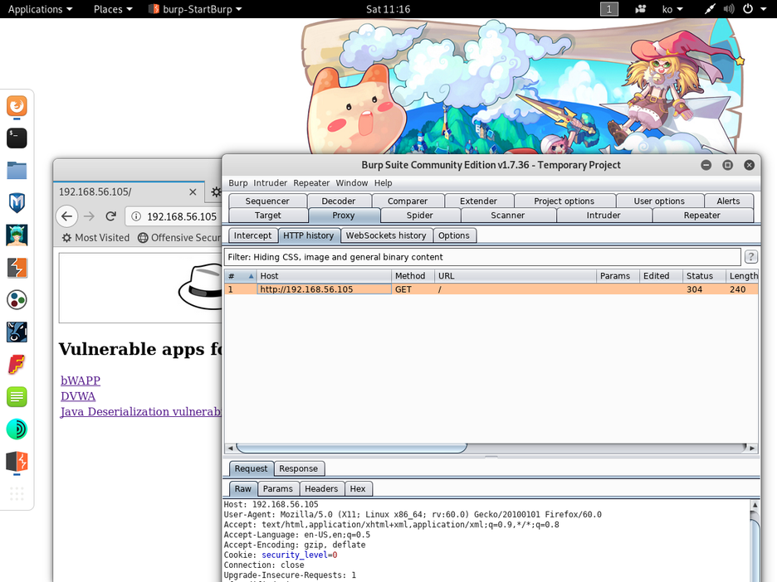
Task: Switch to Spider tab
Action: (420, 216)
